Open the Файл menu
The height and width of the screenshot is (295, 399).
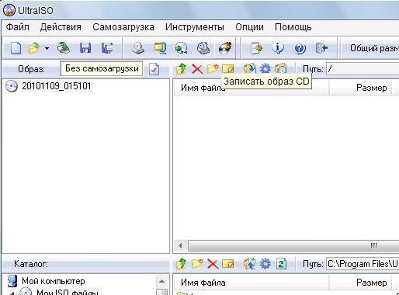point(17,27)
